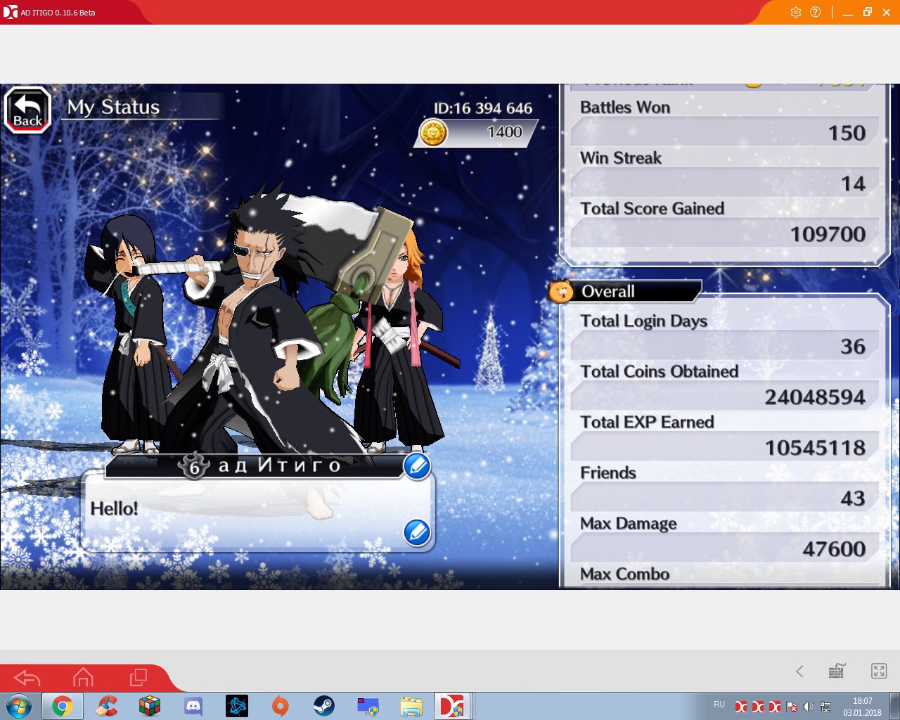Click the Total Score Gained label
Image resolution: width=900 pixels, height=720 pixels.
click(x=652, y=209)
